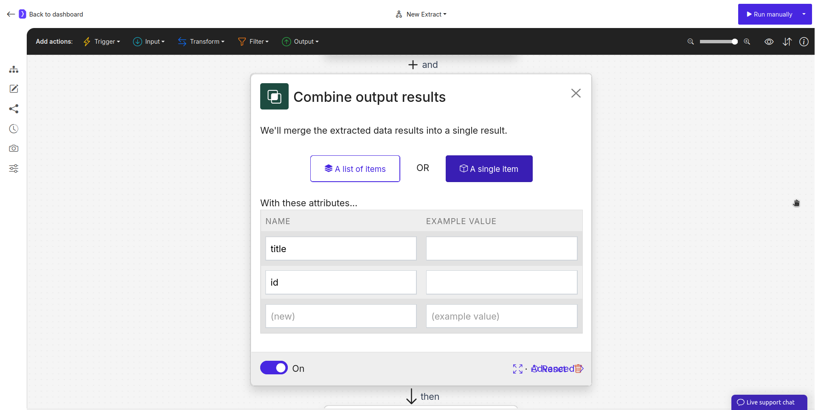Delete the action using the trash icon

pyautogui.click(x=579, y=369)
